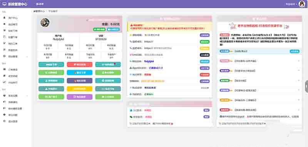Click the purple button in the App version row

(x=205, y=68)
